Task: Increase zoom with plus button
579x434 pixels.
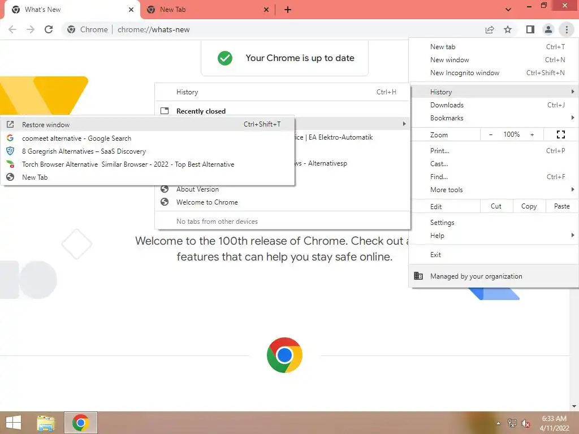Action: click(532, 134)
